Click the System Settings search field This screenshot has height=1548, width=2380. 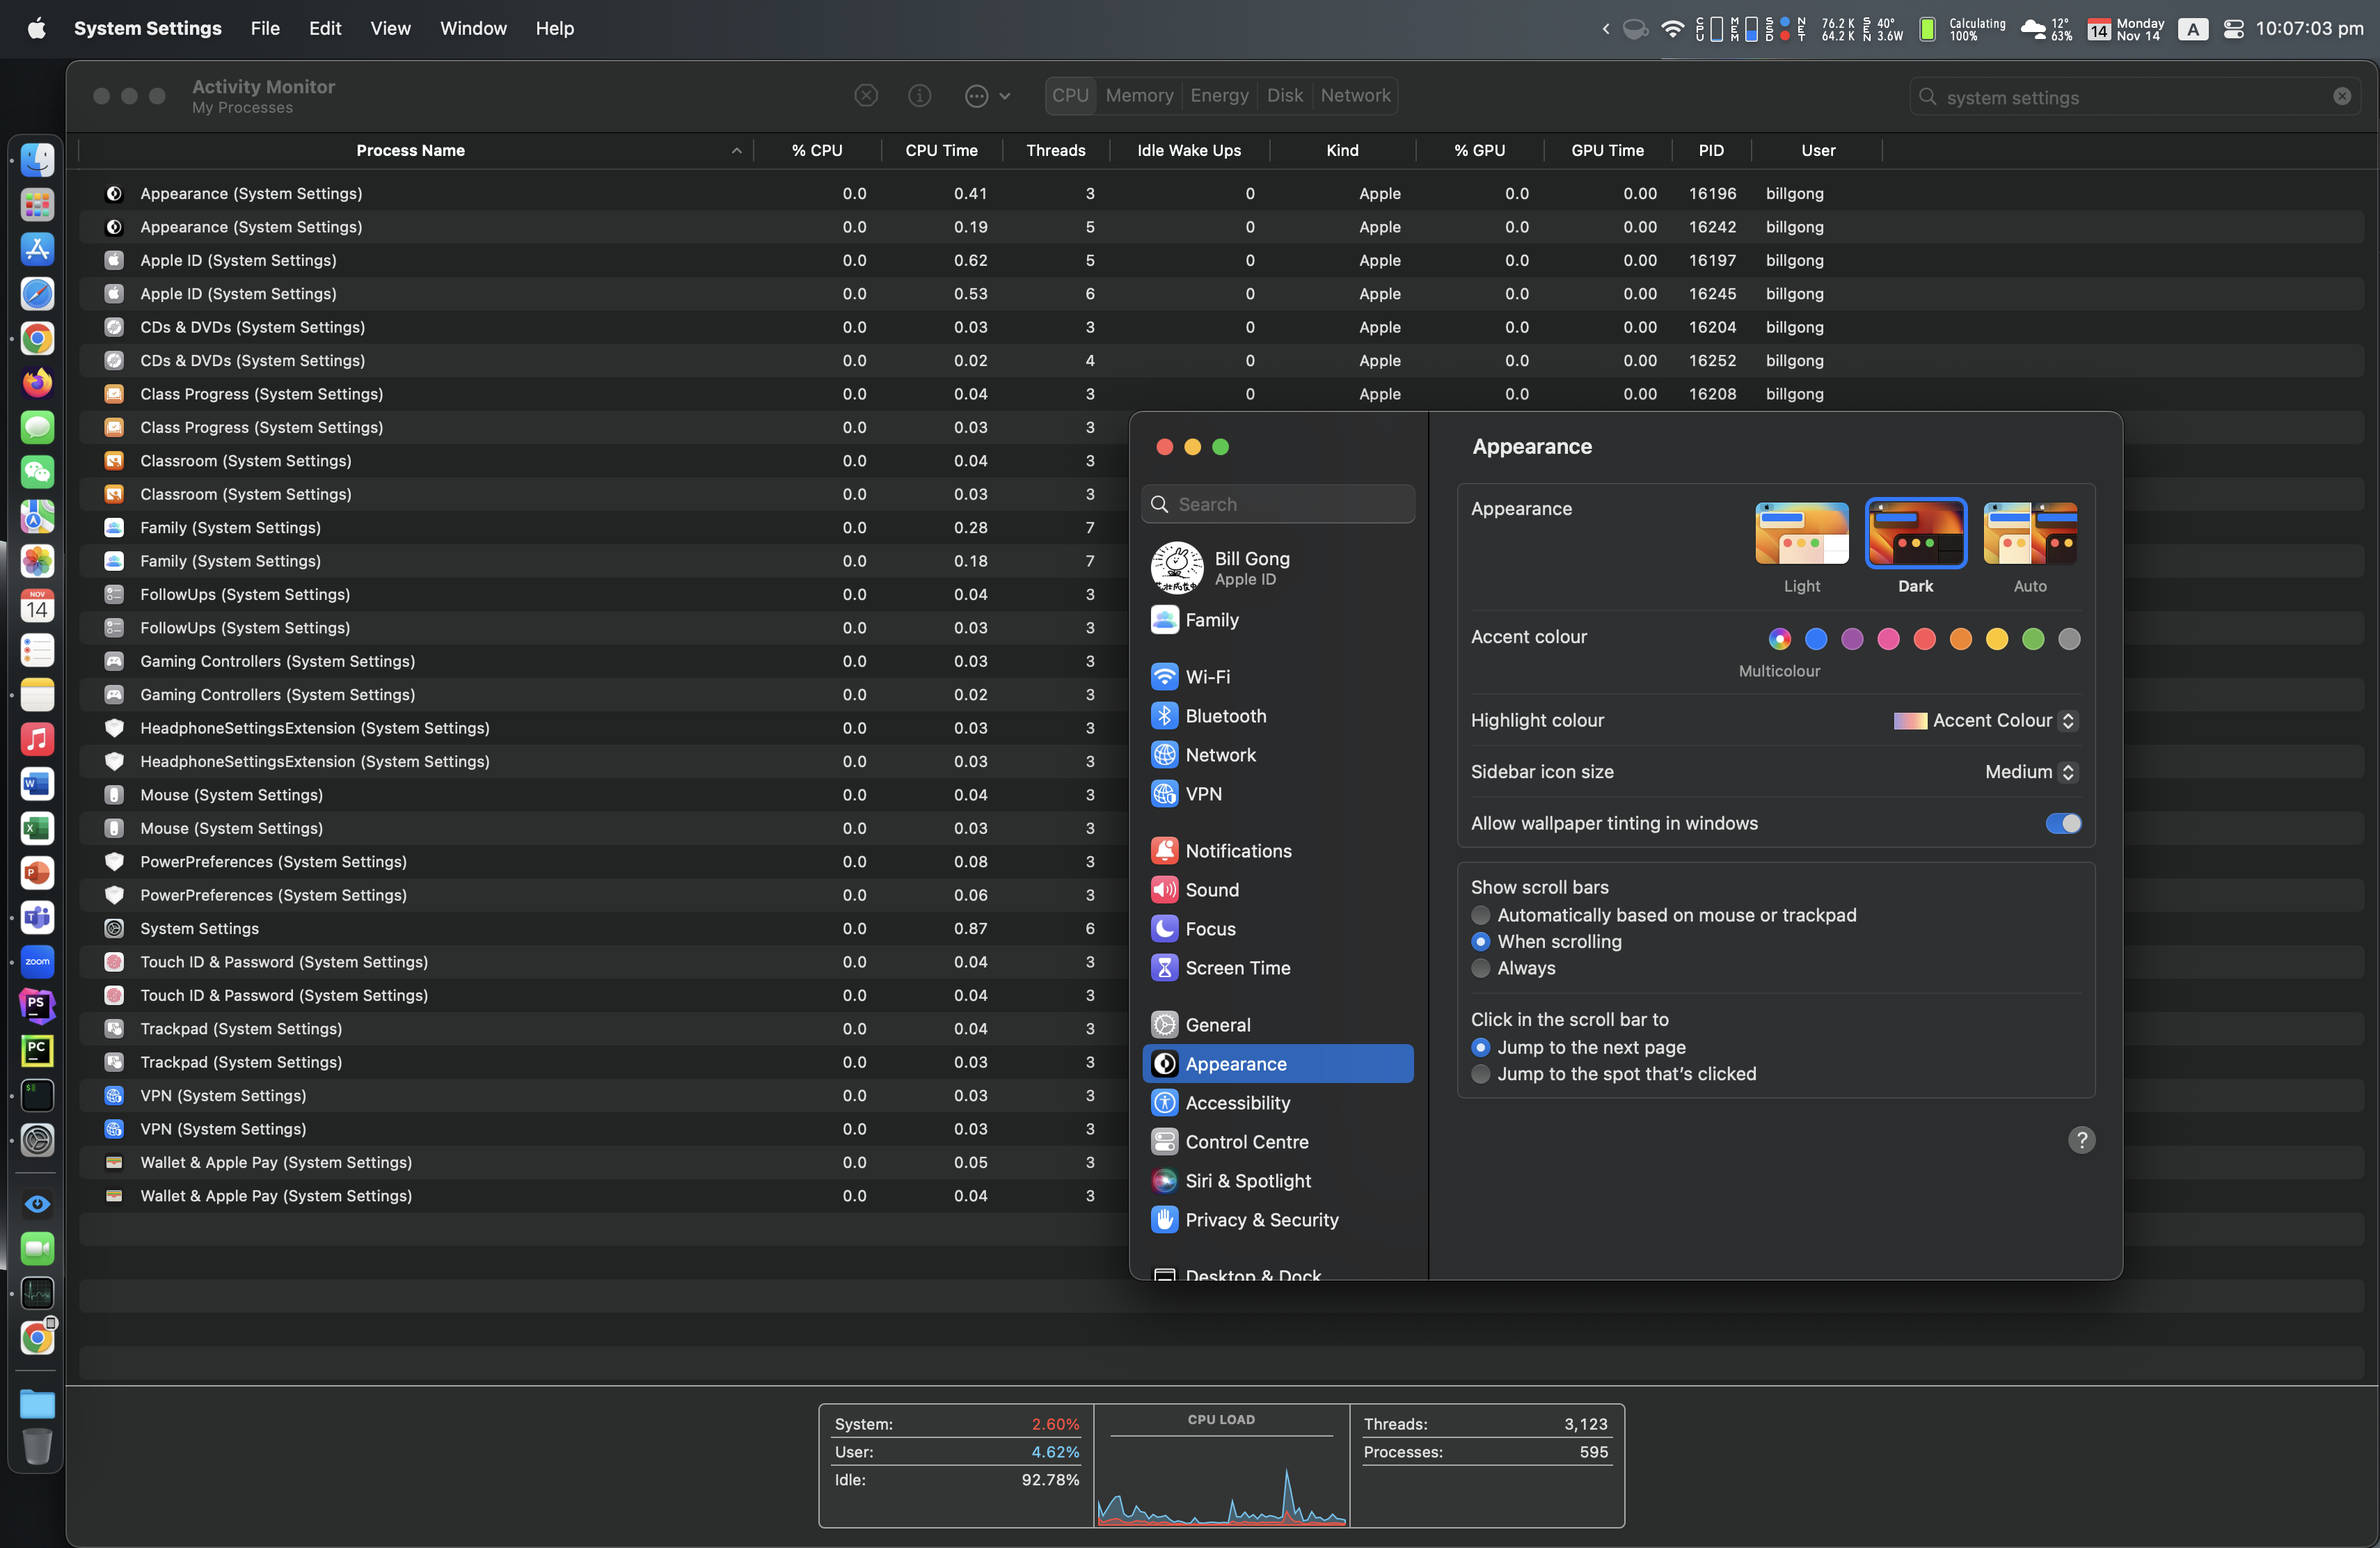pyautogui.click(x=1278, y=504)
